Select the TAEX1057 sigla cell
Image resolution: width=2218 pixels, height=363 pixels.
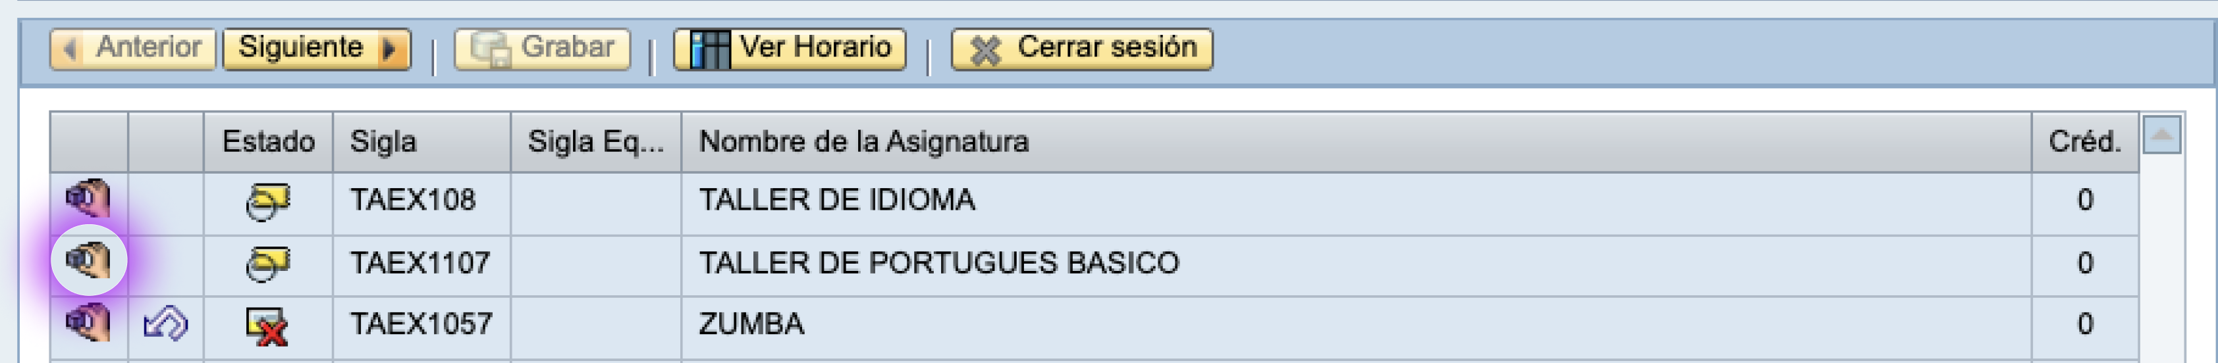click(x=422, y=324)
